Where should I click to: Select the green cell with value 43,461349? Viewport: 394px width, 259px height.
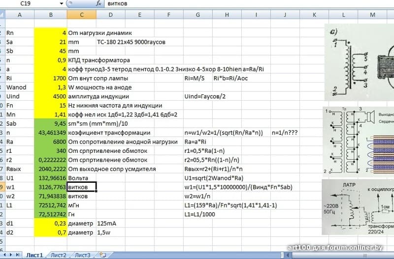pos(51,133)
